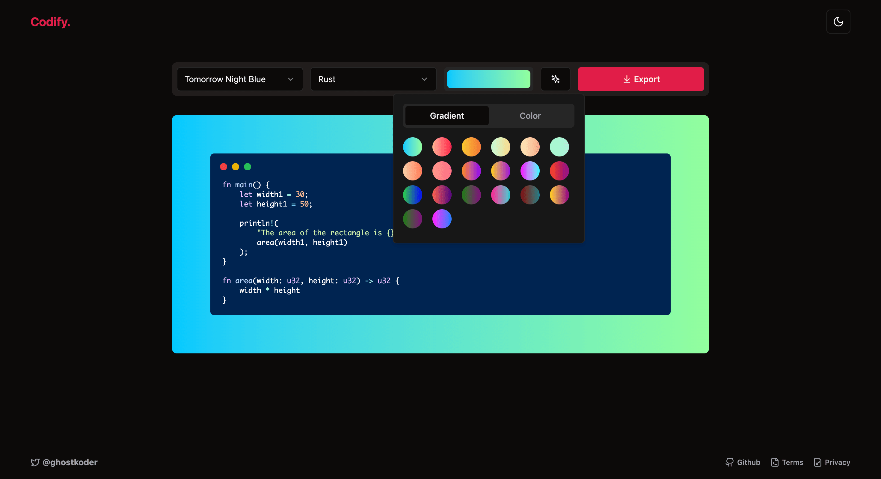The image size is (881, 479).
Task: Pick the green-to-blue gradient swatch
Action: [412, 195]
